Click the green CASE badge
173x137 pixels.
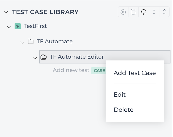98,71
